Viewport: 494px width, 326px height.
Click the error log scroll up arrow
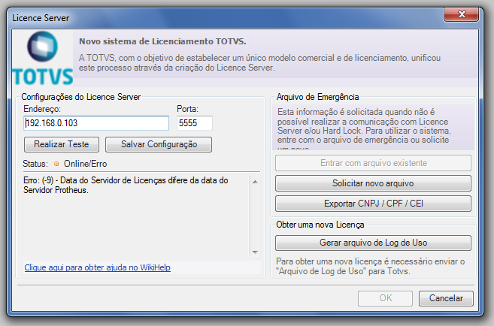pos(255,182)
